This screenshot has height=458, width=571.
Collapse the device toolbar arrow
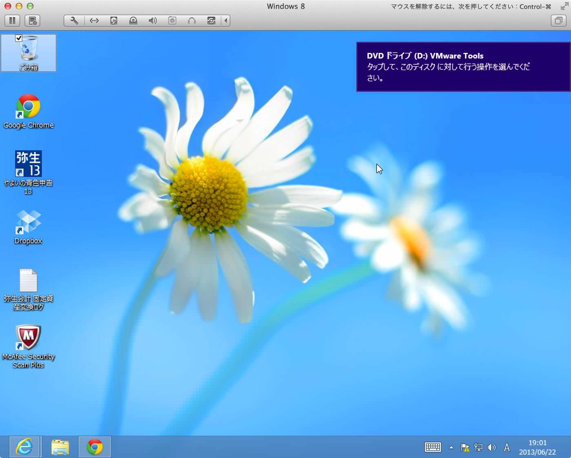coord(226,20)
